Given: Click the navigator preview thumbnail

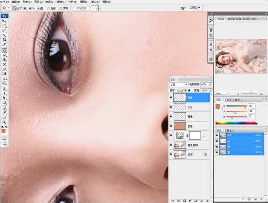Looking at the screenshot, I should (241, 56).
